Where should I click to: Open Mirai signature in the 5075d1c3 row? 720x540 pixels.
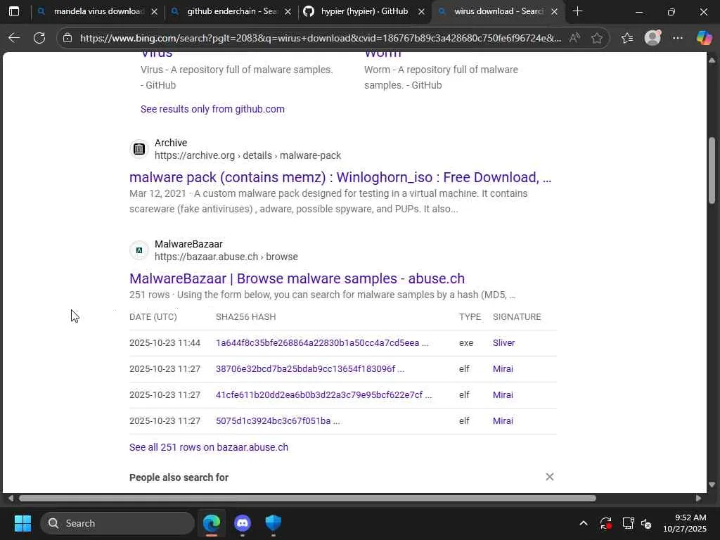click(503, 421)
